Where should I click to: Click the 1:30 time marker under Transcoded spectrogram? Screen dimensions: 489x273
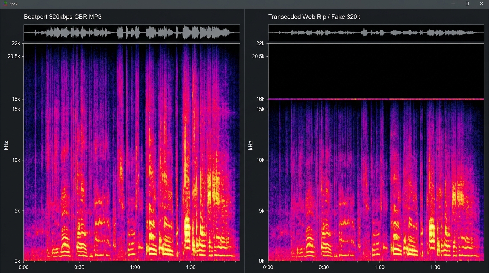(x=435, y=267)
